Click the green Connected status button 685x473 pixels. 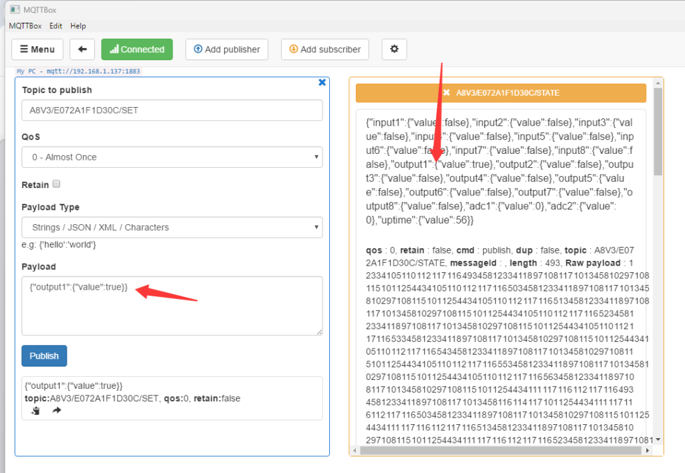click(136, 50)
